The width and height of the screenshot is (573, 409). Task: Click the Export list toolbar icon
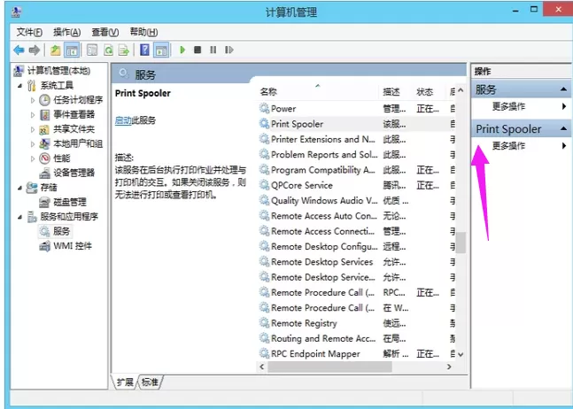click(124, 50)
